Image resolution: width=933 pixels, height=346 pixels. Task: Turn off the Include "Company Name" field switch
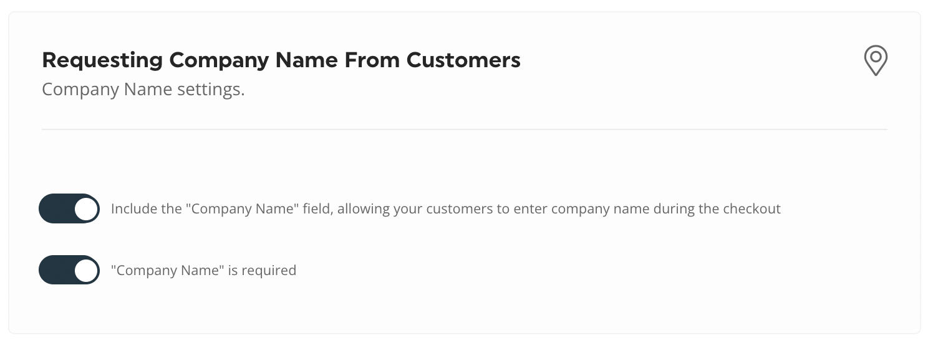point(69,208)
